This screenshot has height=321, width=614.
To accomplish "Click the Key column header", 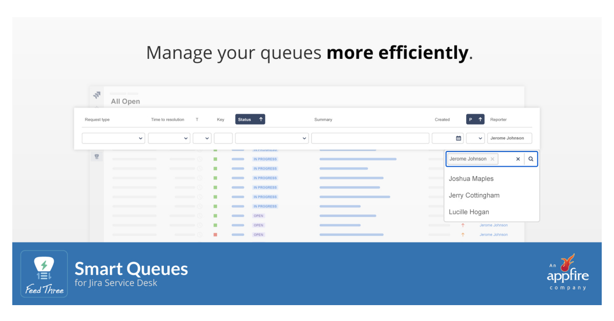I will tap(221, 120).
